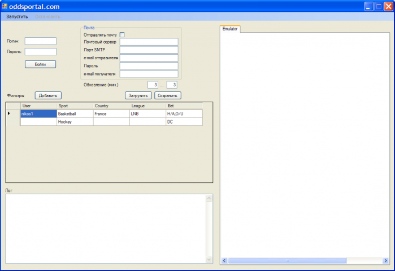
Task: Select the Sport column header
Action: [75, 106]
